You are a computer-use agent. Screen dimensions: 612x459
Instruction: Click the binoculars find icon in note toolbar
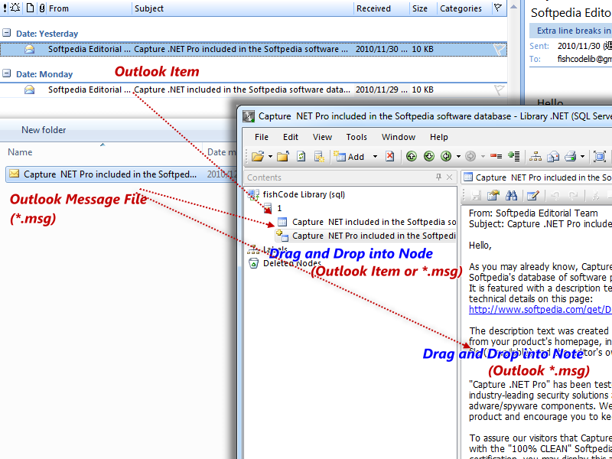tap(511, 195)
